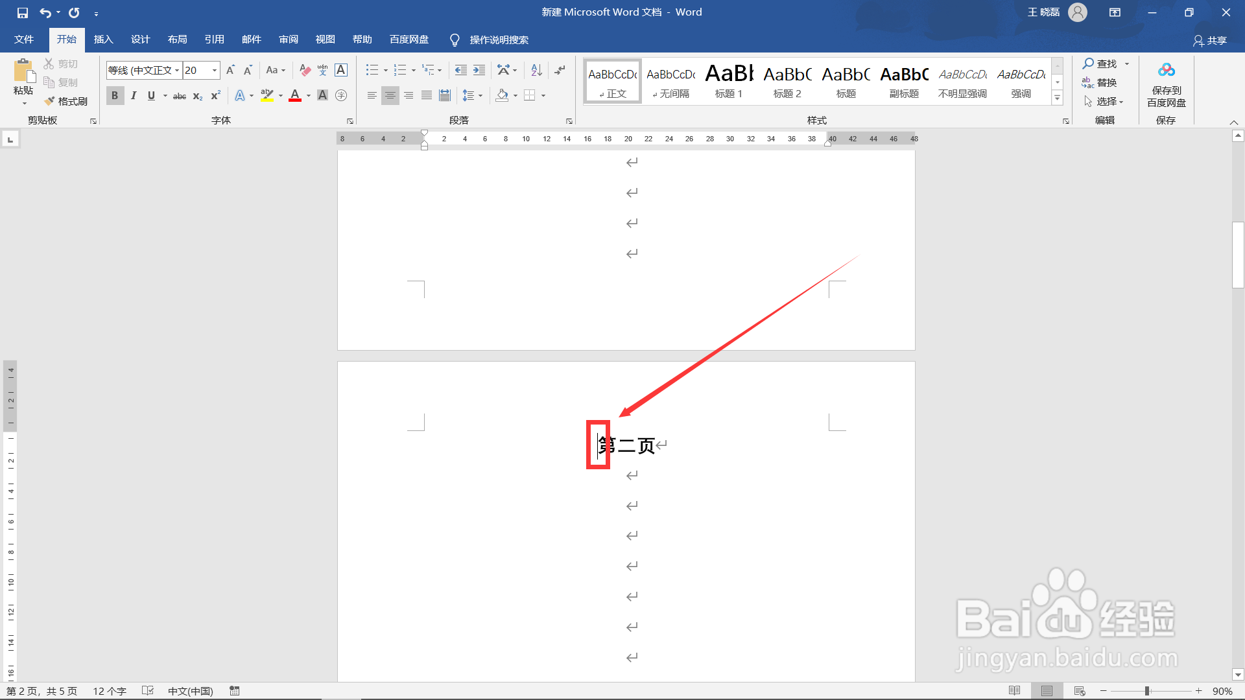The image size is (1245, 700).
Task: Open the font name dropdown
Action: tap(176, 70)
